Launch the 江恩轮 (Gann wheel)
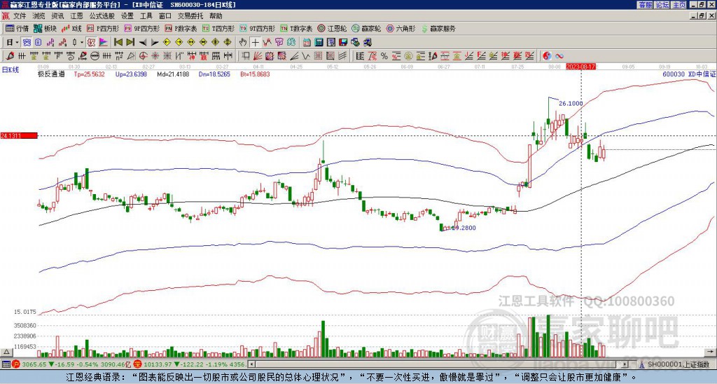Image resolution: width=717 pixels, height=384 pixels. tap(332, 28)
